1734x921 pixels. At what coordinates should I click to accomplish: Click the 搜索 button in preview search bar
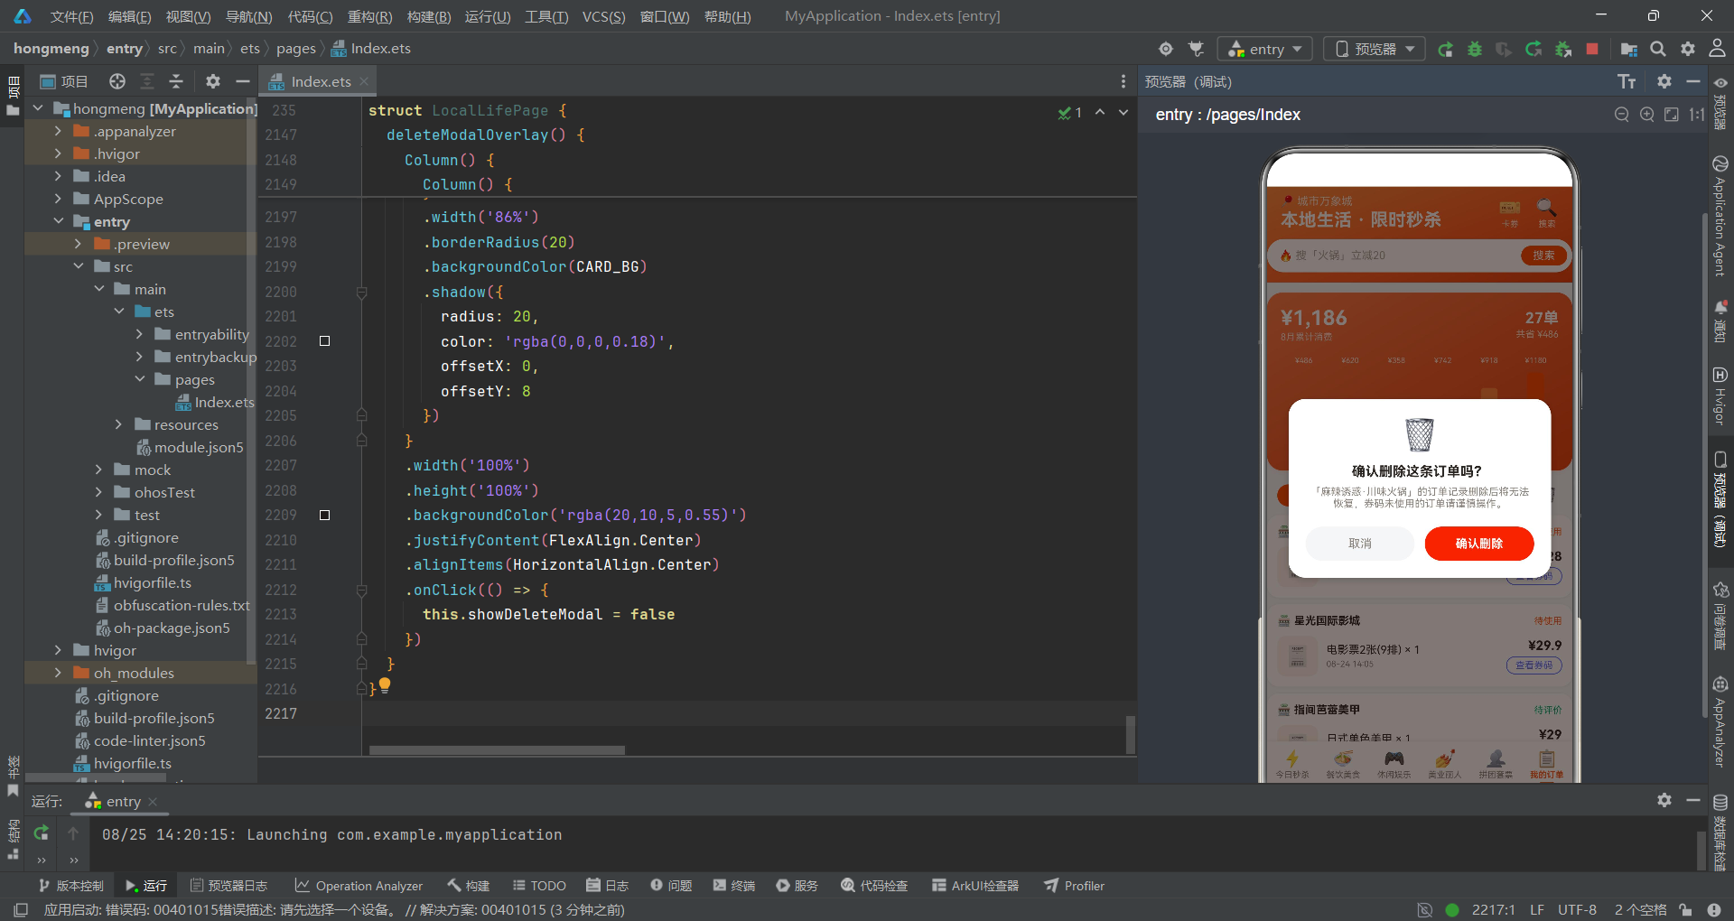click(1543, 256)
